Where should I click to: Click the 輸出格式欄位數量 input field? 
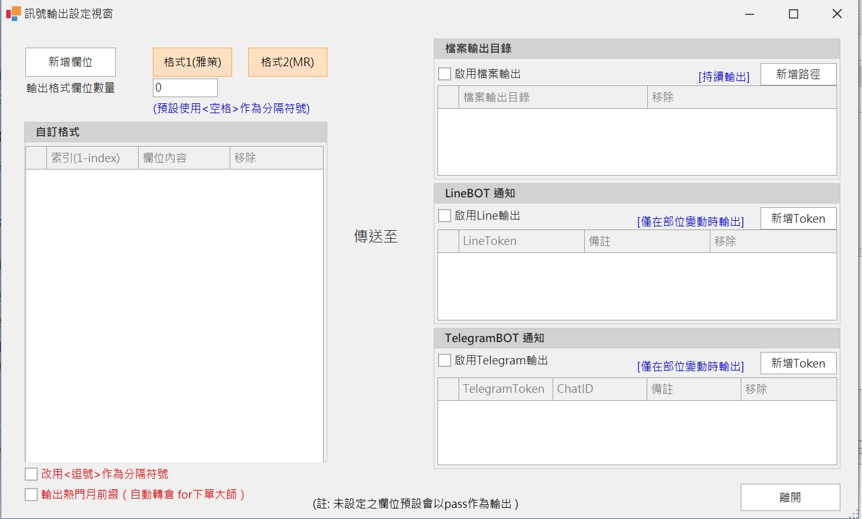click(185, 88)
